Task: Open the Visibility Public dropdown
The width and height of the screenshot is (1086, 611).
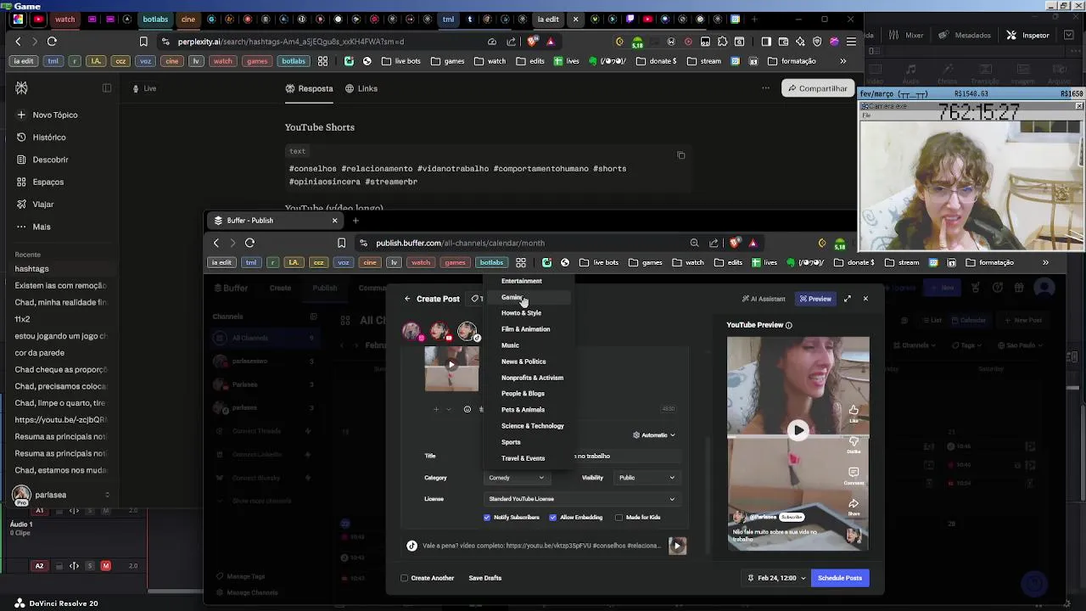Action: coord(646,478)
